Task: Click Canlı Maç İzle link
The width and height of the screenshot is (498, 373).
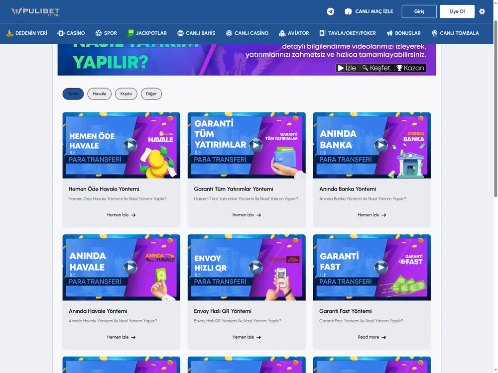Action: (369, 11)
